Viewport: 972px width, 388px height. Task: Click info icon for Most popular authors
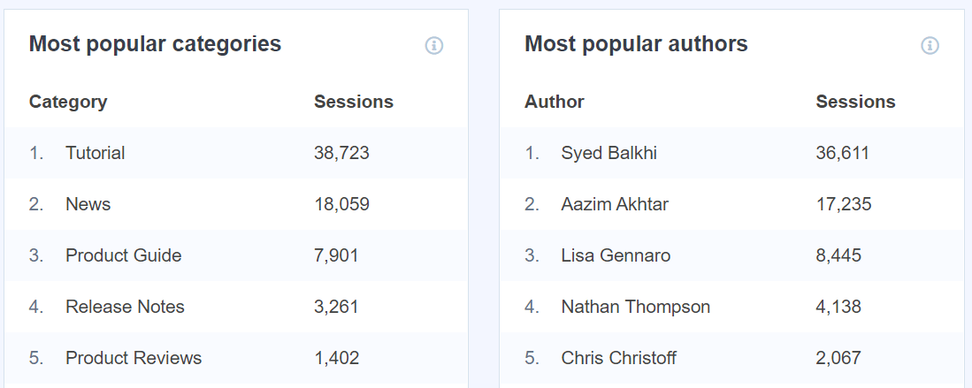(x=930, y=45)
